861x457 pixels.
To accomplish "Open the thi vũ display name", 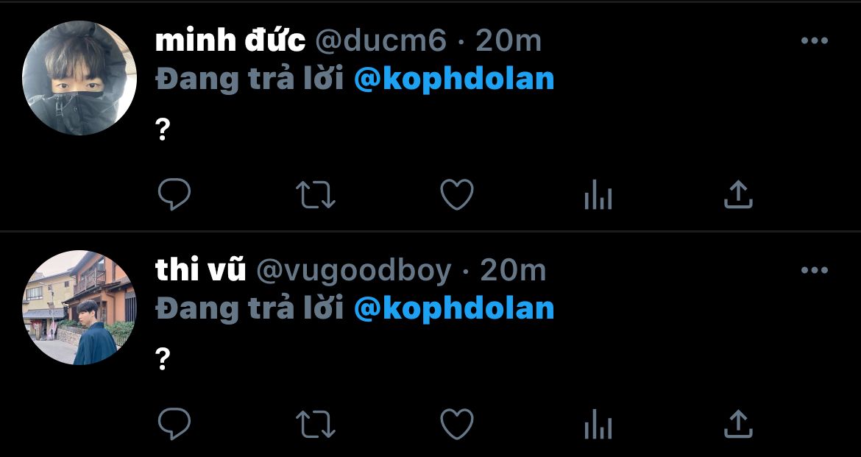I will pyautogui.click(x=200, y=270).
